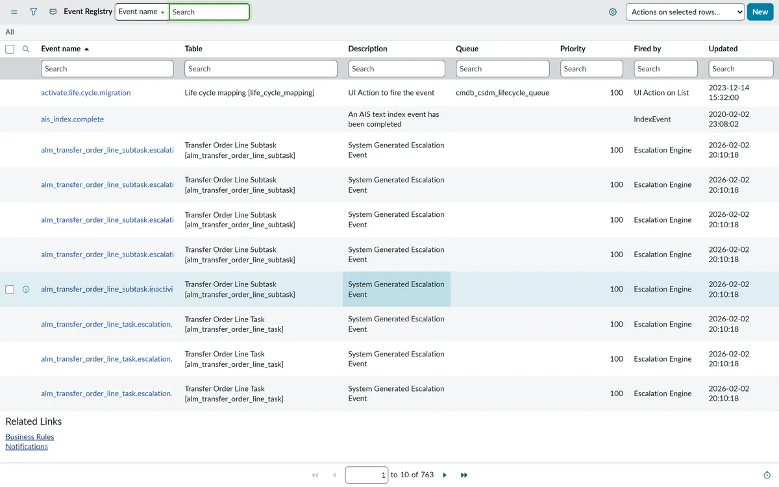Sort by Queue column header

click(467, 49)
